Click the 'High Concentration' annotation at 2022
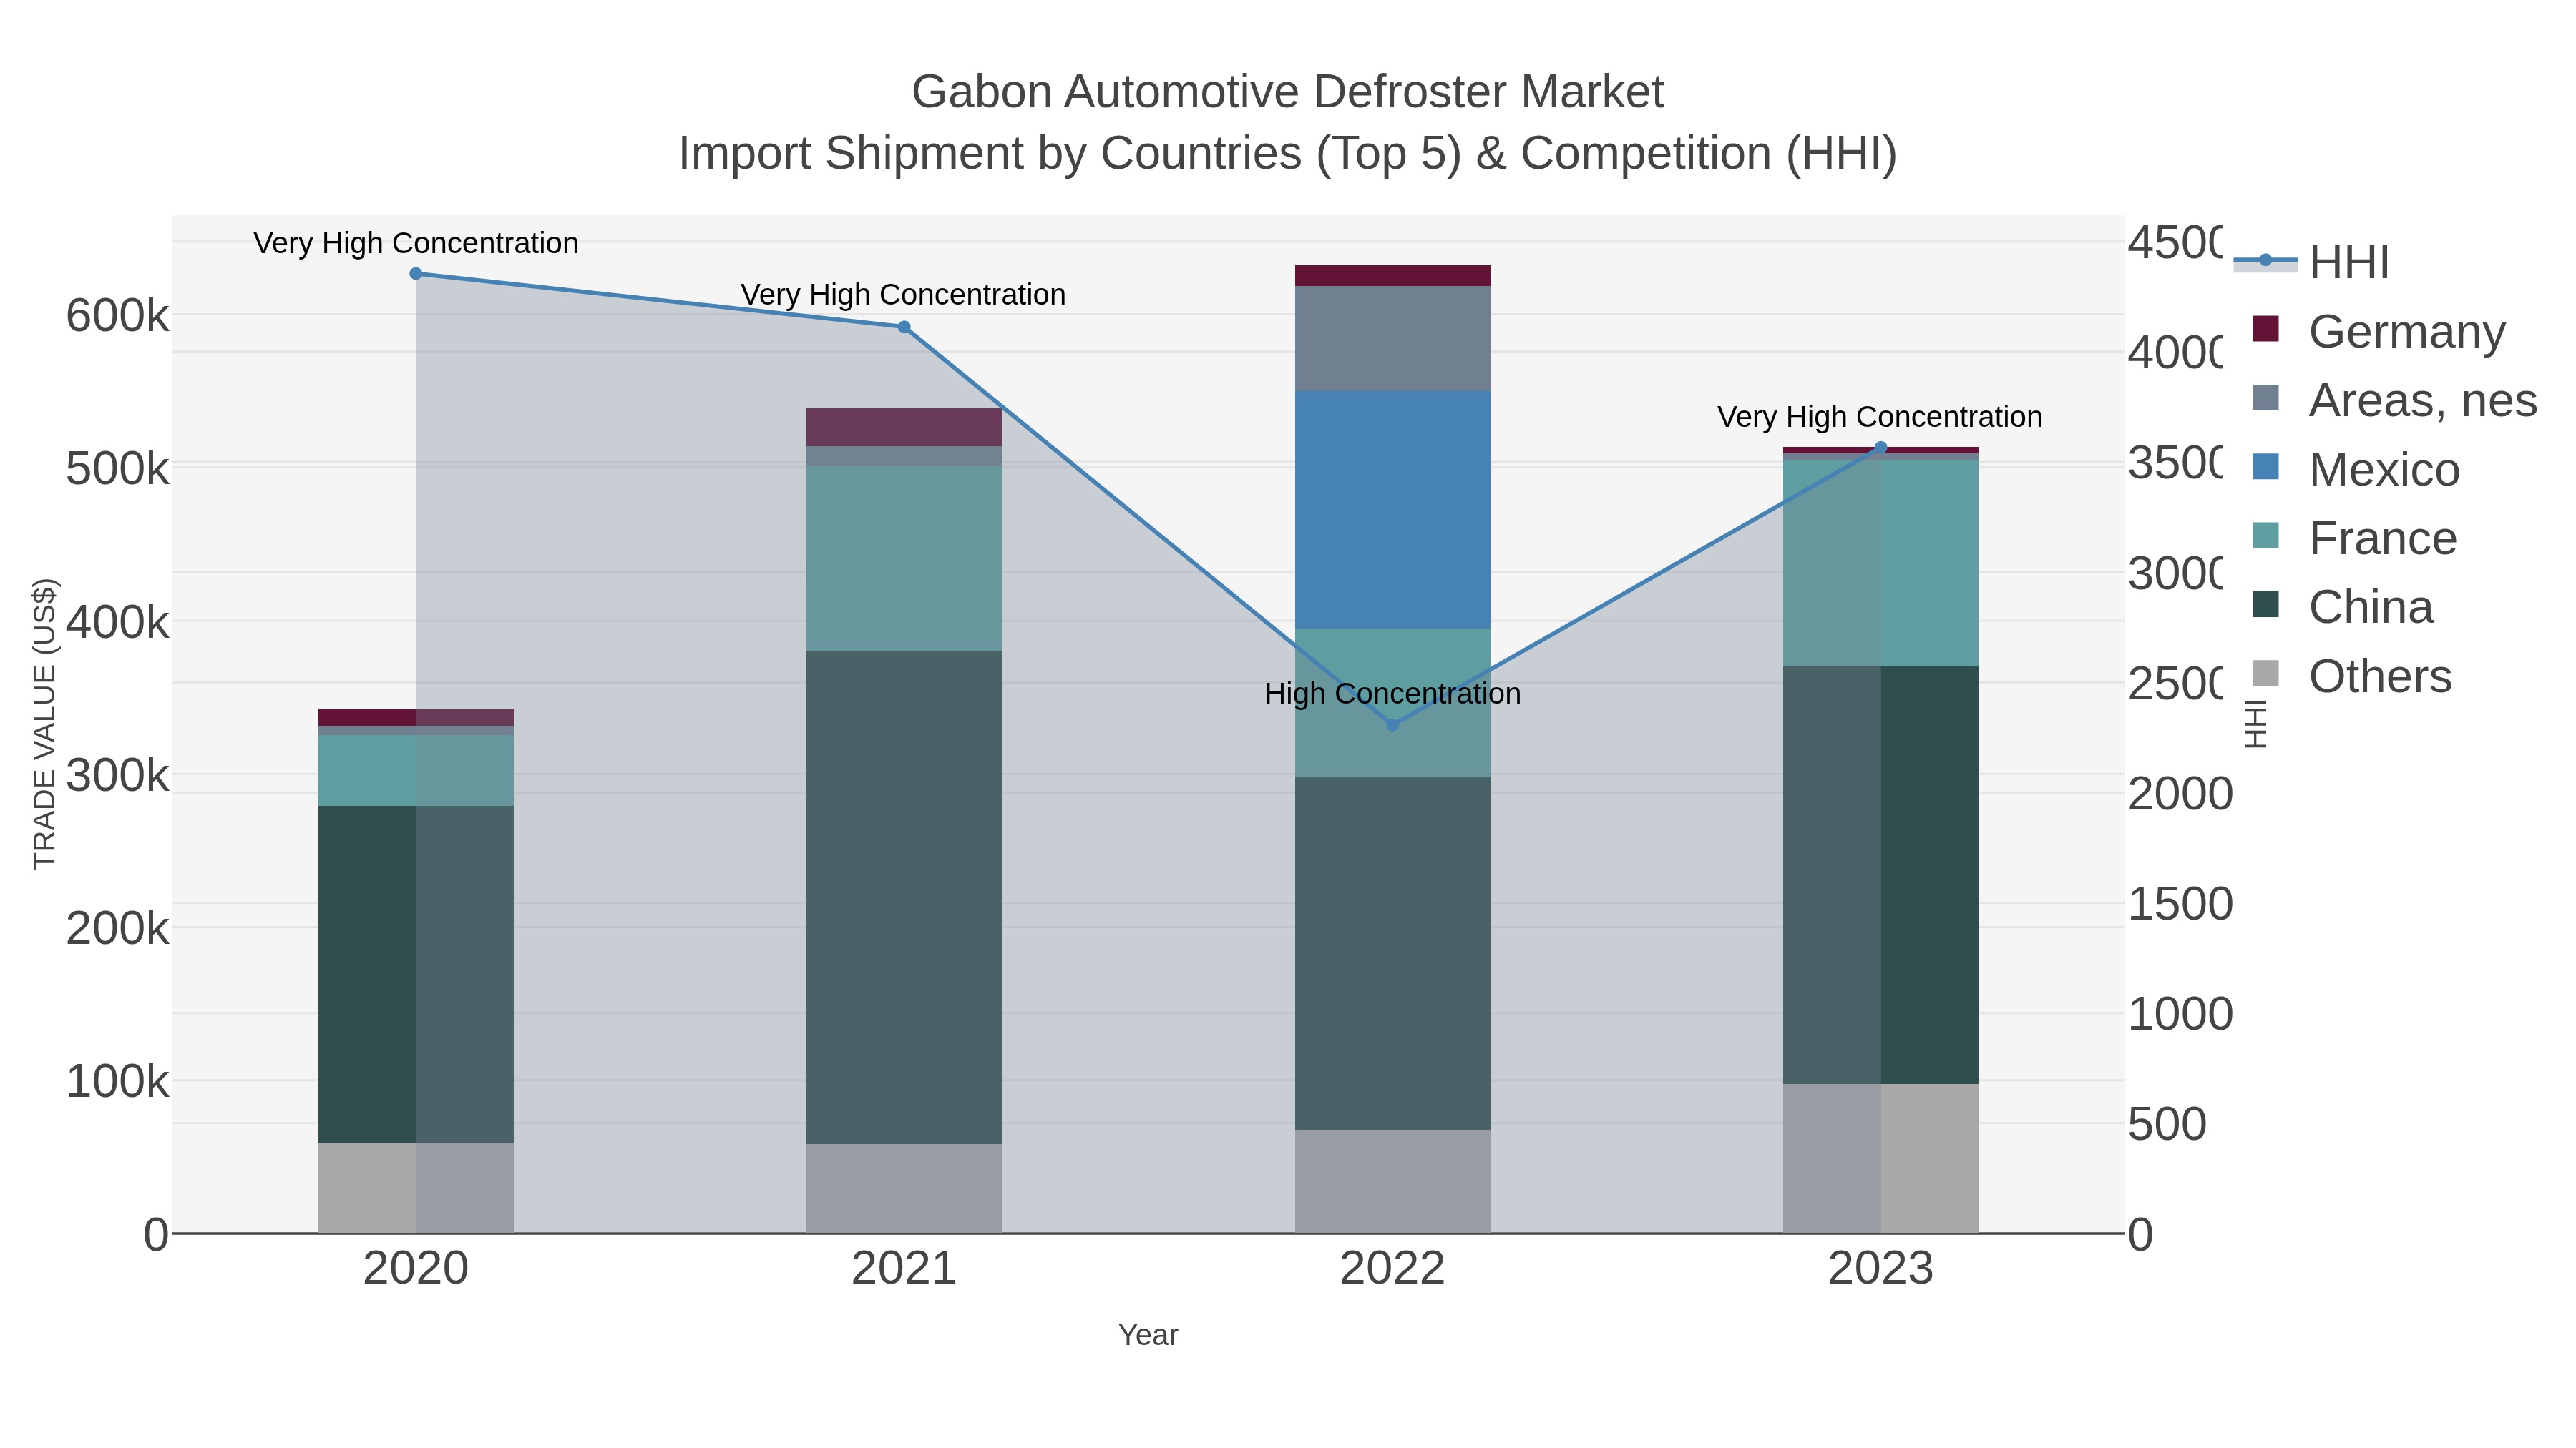 point(1392,694)
